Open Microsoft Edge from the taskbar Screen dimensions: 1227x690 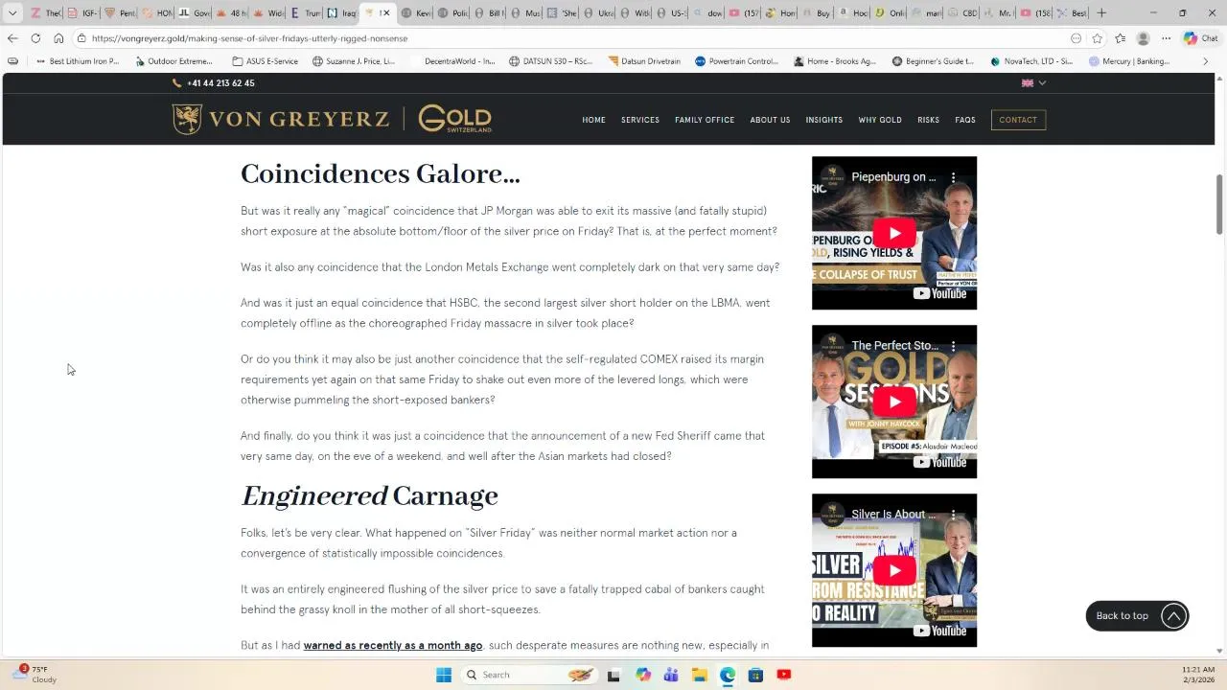pos(728,675)
